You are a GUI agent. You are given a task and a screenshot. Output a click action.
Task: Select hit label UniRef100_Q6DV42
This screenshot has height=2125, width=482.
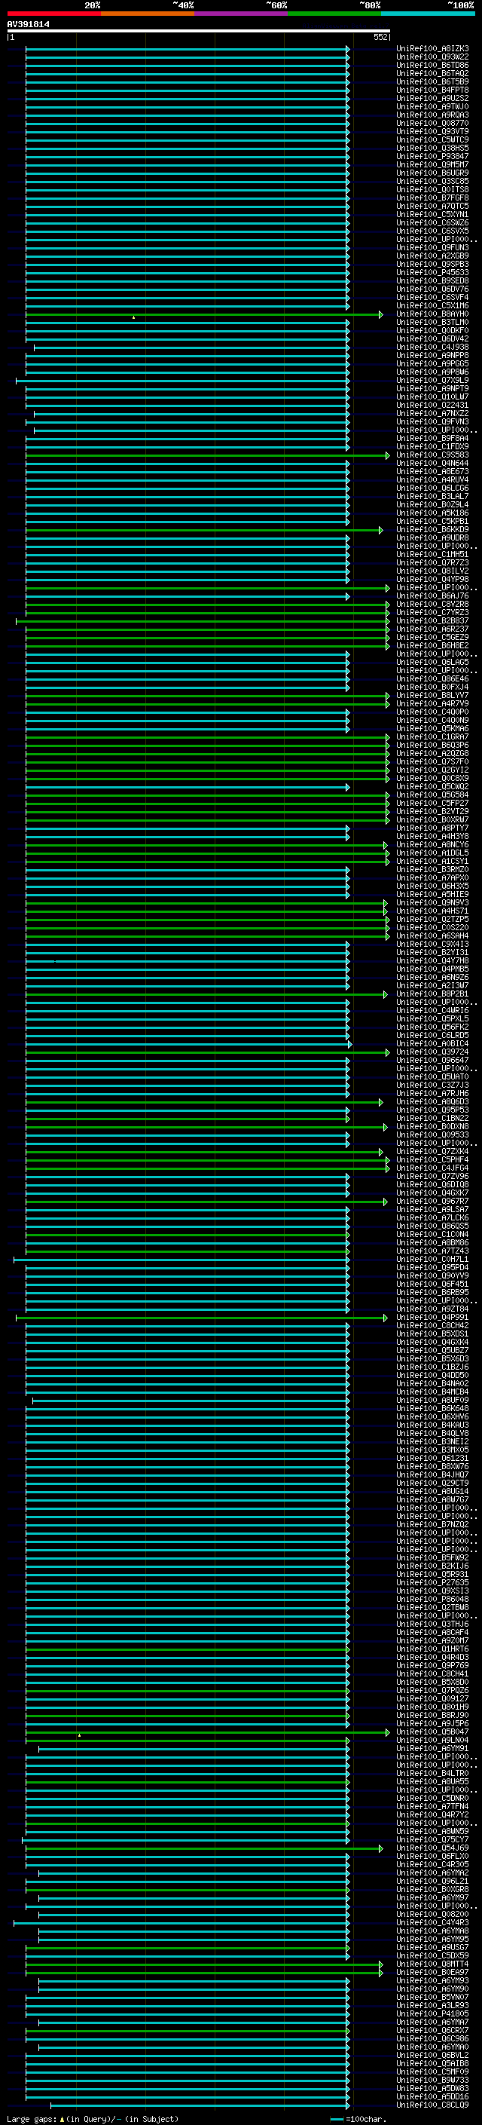(x=432, y=339)
